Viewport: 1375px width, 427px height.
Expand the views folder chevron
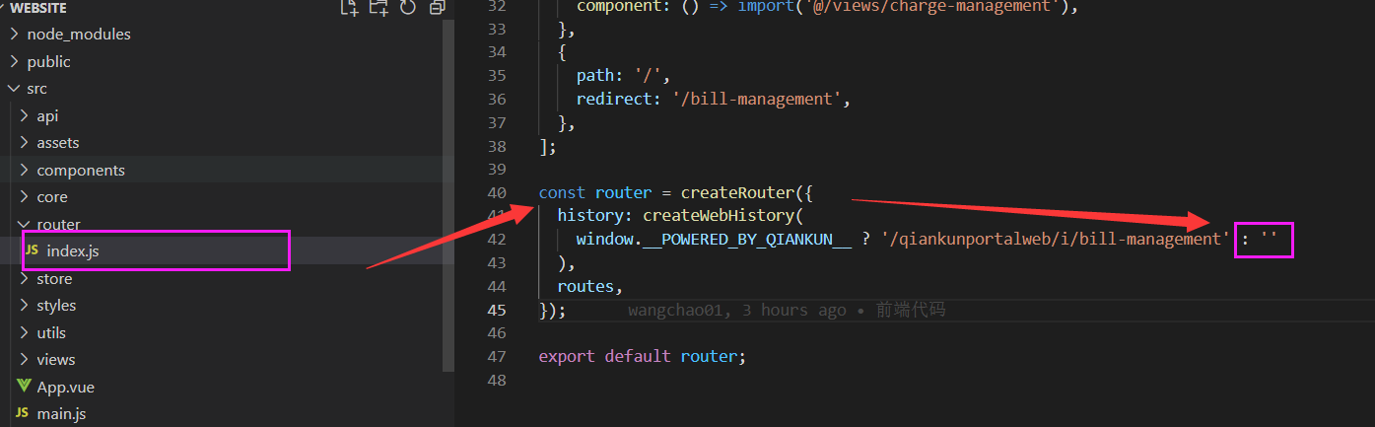coord(24,360)
